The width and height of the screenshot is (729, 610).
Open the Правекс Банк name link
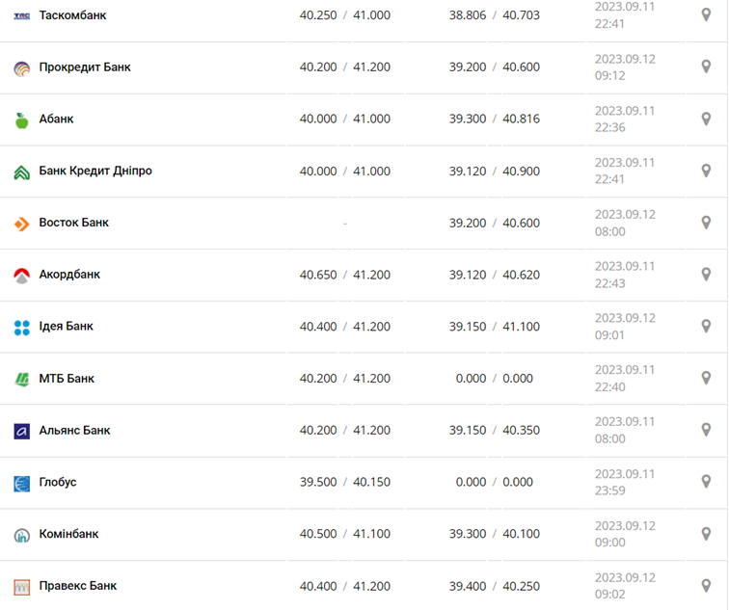pos(78,586)
